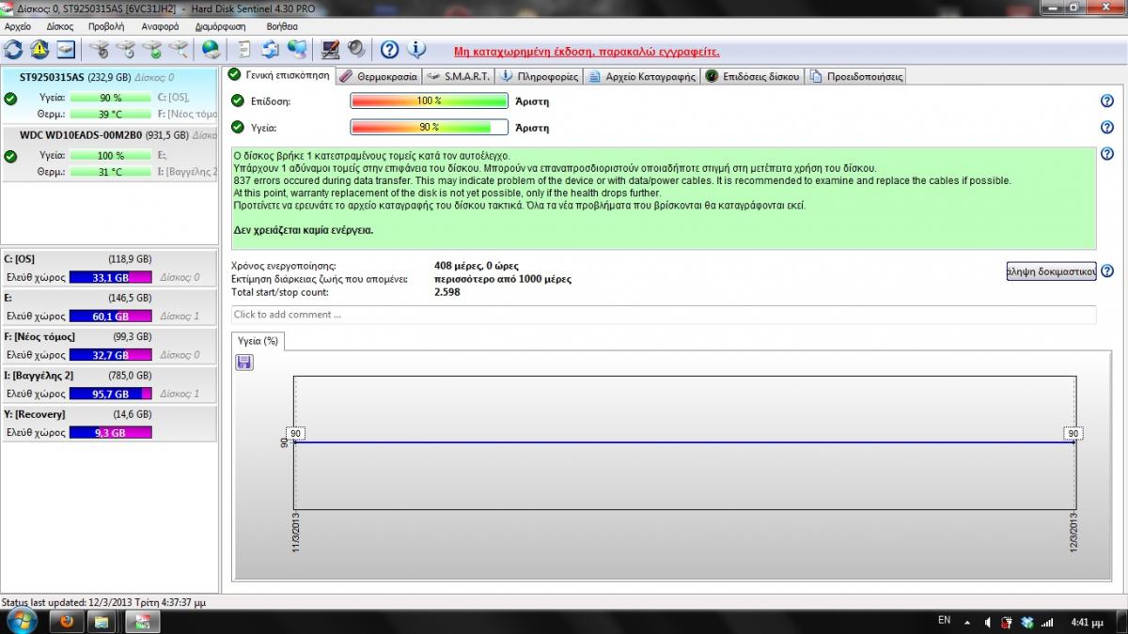
Task: Click the 95,7 GB free space bar
Action: (110, 394)
